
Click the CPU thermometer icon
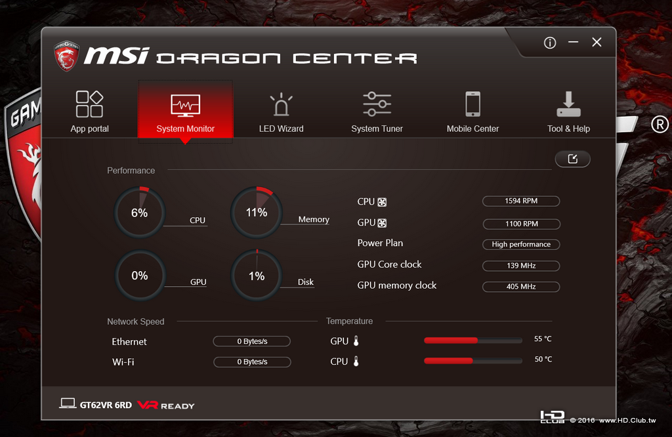pyautogui.click(x=356, y=361)
